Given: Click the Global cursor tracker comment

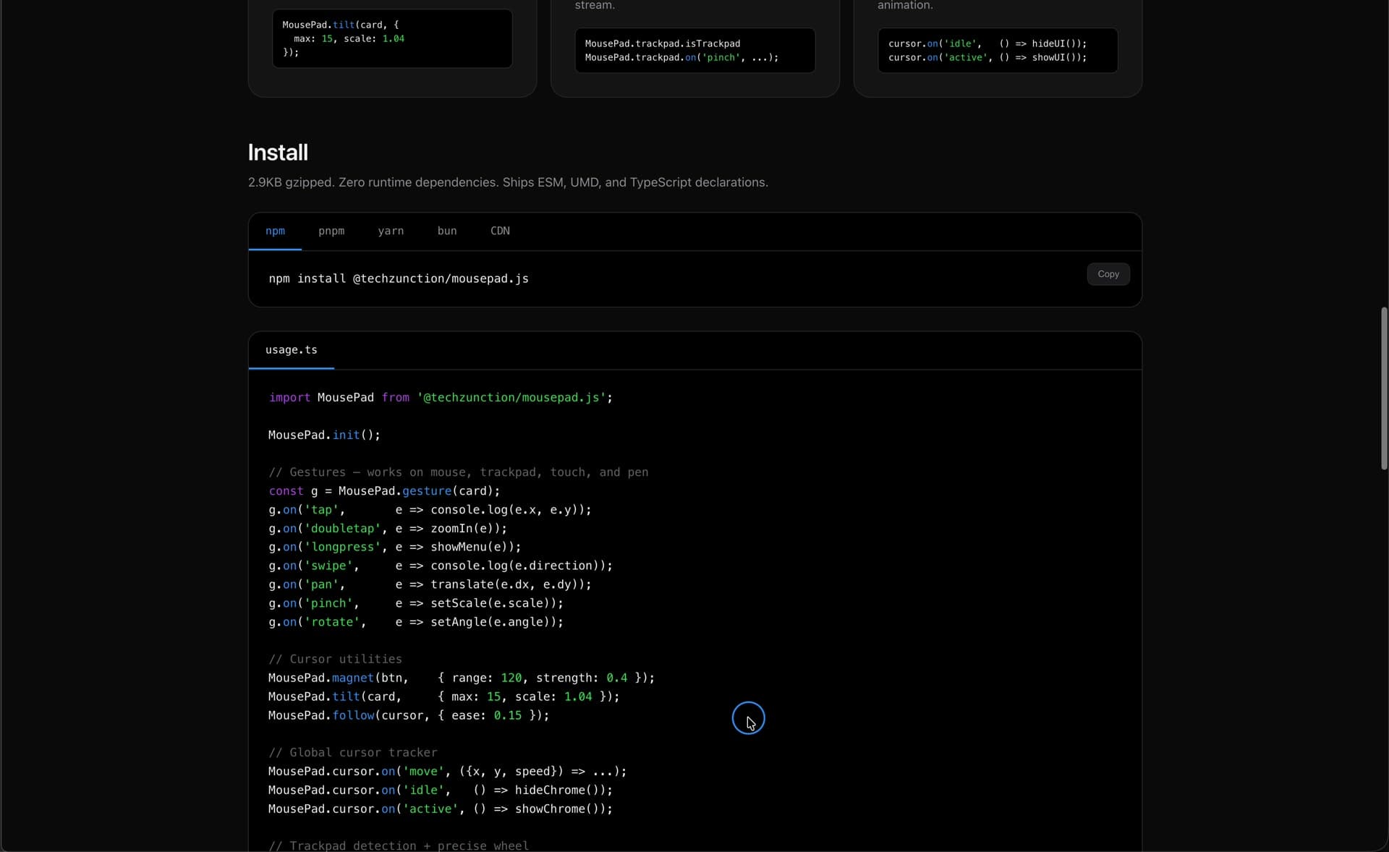Looking at the screenshot, I should click(x=352, y=752).
